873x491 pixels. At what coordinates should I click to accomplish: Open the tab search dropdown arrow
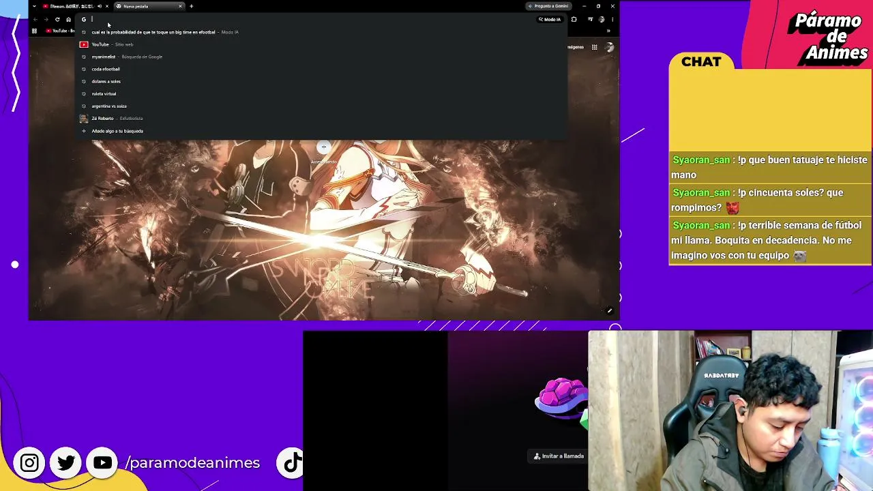point(34,6)
